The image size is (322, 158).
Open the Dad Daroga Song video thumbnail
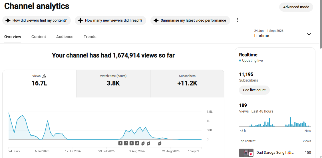(246, 153)
